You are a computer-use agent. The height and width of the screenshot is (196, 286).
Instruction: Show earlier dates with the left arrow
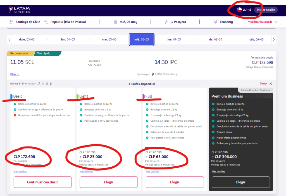[x=9, y=40]
